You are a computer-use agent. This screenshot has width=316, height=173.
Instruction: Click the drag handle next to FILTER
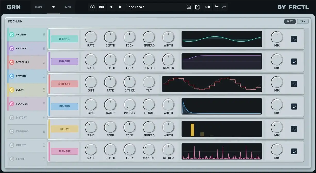pos(44,159)
